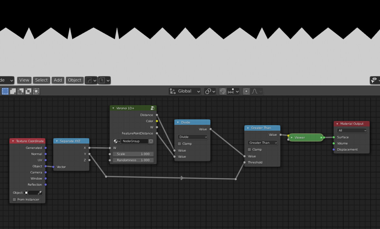Click the Generated output socket

pyautogui.click(x=45, y=148)
